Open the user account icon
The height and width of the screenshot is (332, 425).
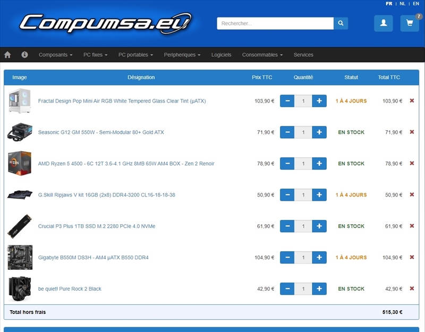click(x=383, y=23)
